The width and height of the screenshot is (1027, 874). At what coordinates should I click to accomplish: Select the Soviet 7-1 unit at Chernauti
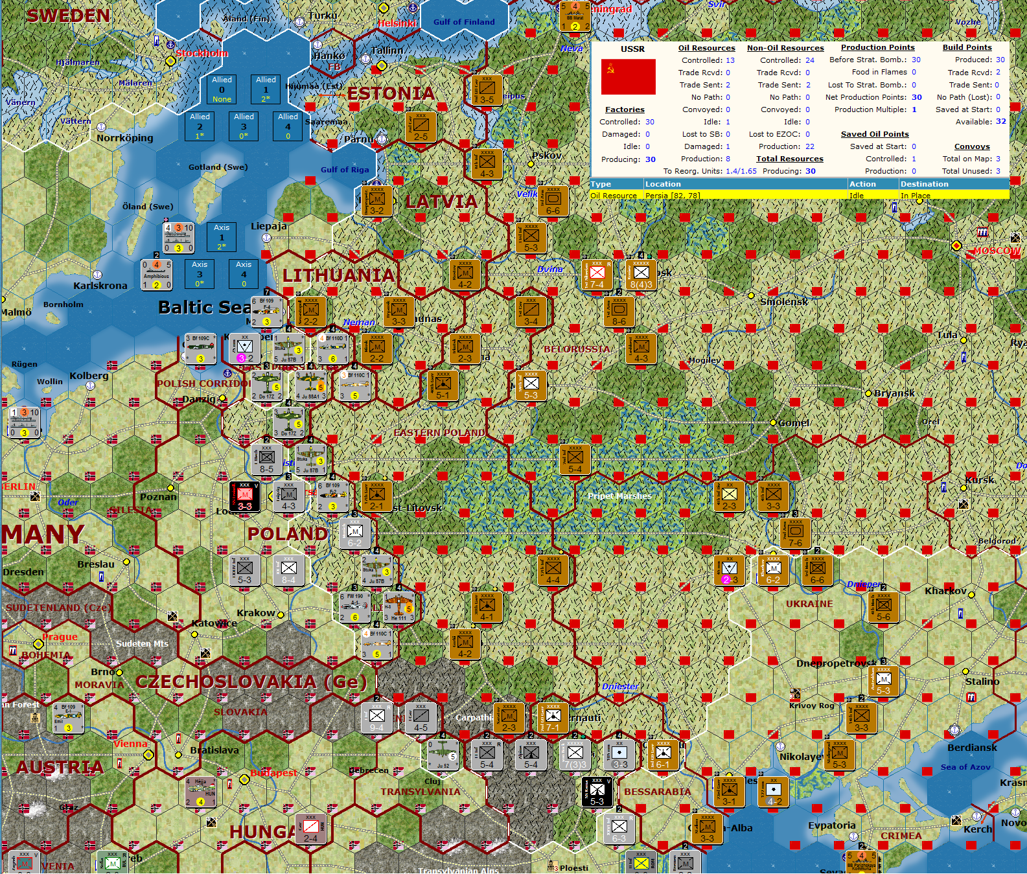[553, 718]
